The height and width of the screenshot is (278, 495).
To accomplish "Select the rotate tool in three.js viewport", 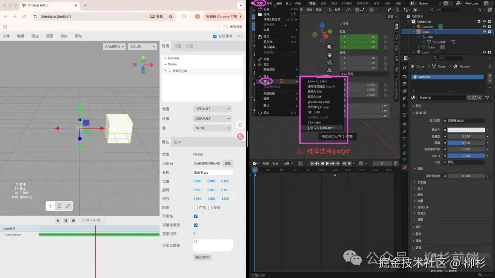I will click(59, 206).
